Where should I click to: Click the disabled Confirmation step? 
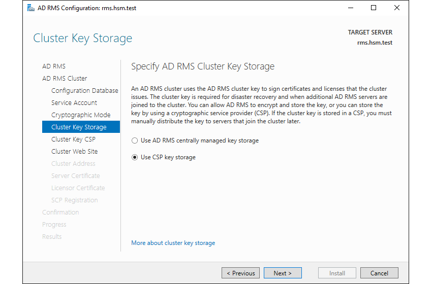coord(60,212)
